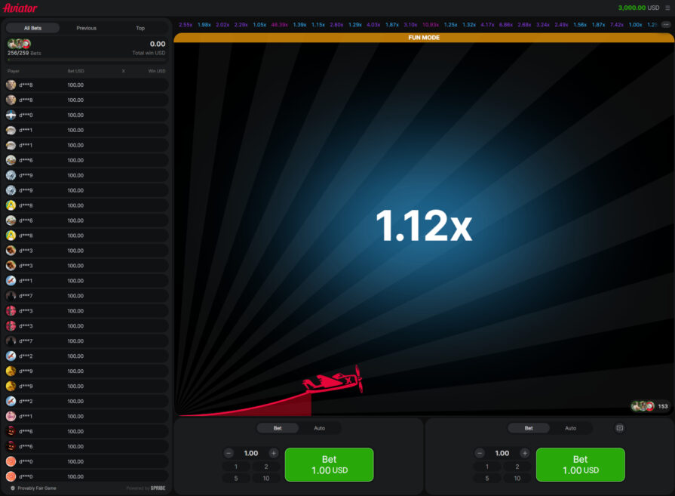Click the Aviator logo
The image size is (675, 496).
[x=20, y=8]
